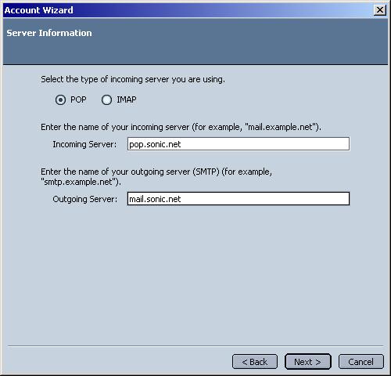The image size is (391, 376).
Task: Focus the Outgoing Server text field
Action: tap(239, 199)
